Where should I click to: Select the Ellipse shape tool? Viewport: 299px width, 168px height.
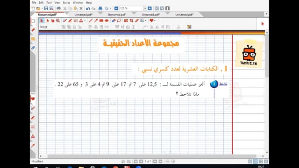click(x=107, y=21)
